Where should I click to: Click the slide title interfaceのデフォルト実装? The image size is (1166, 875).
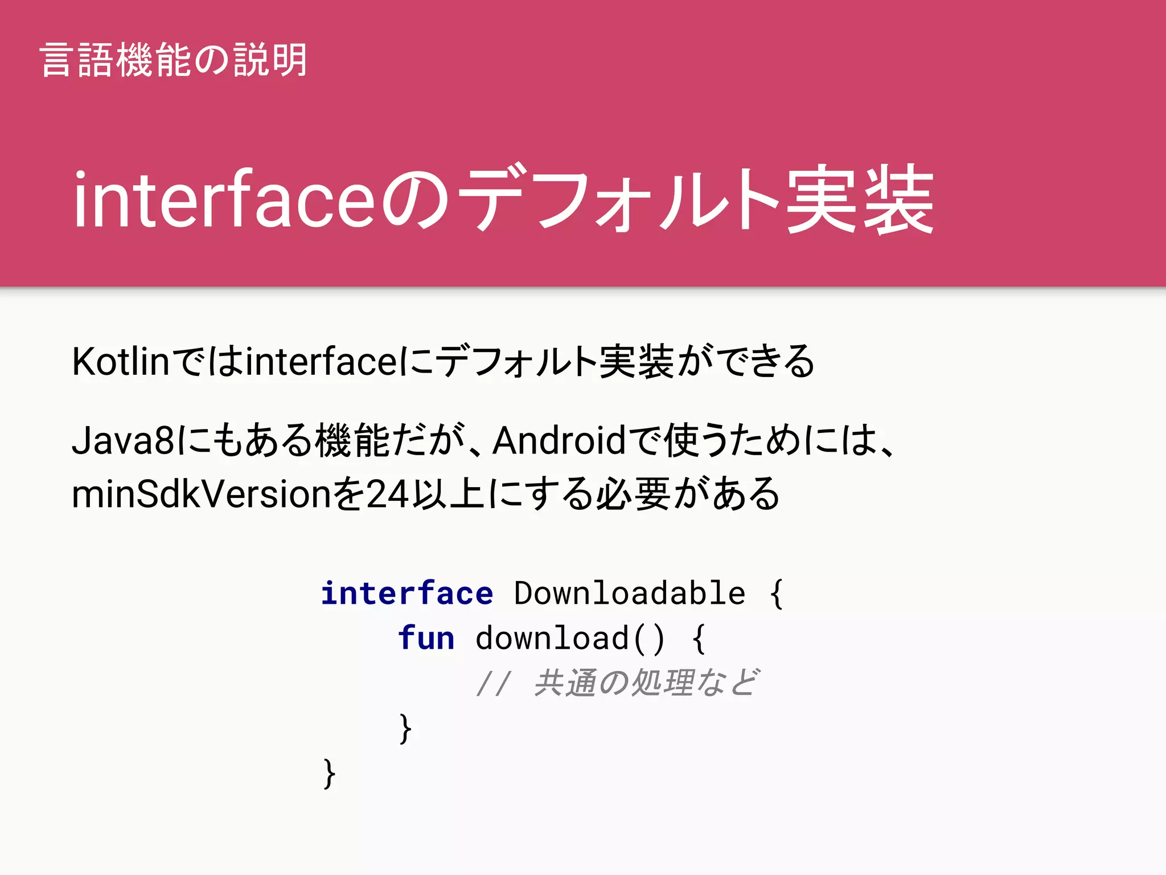[504, 199]
